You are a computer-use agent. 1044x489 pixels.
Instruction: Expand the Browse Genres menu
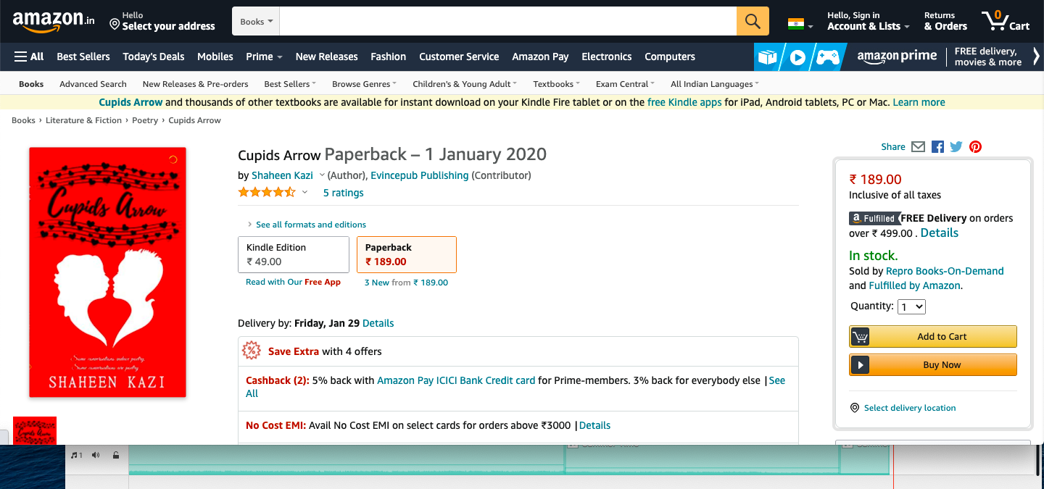(364, 84)
